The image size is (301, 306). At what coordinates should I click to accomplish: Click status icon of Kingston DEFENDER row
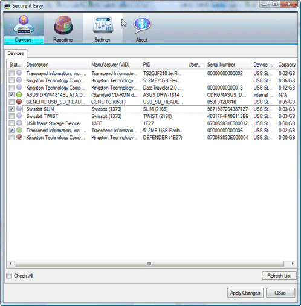point(19,137)
